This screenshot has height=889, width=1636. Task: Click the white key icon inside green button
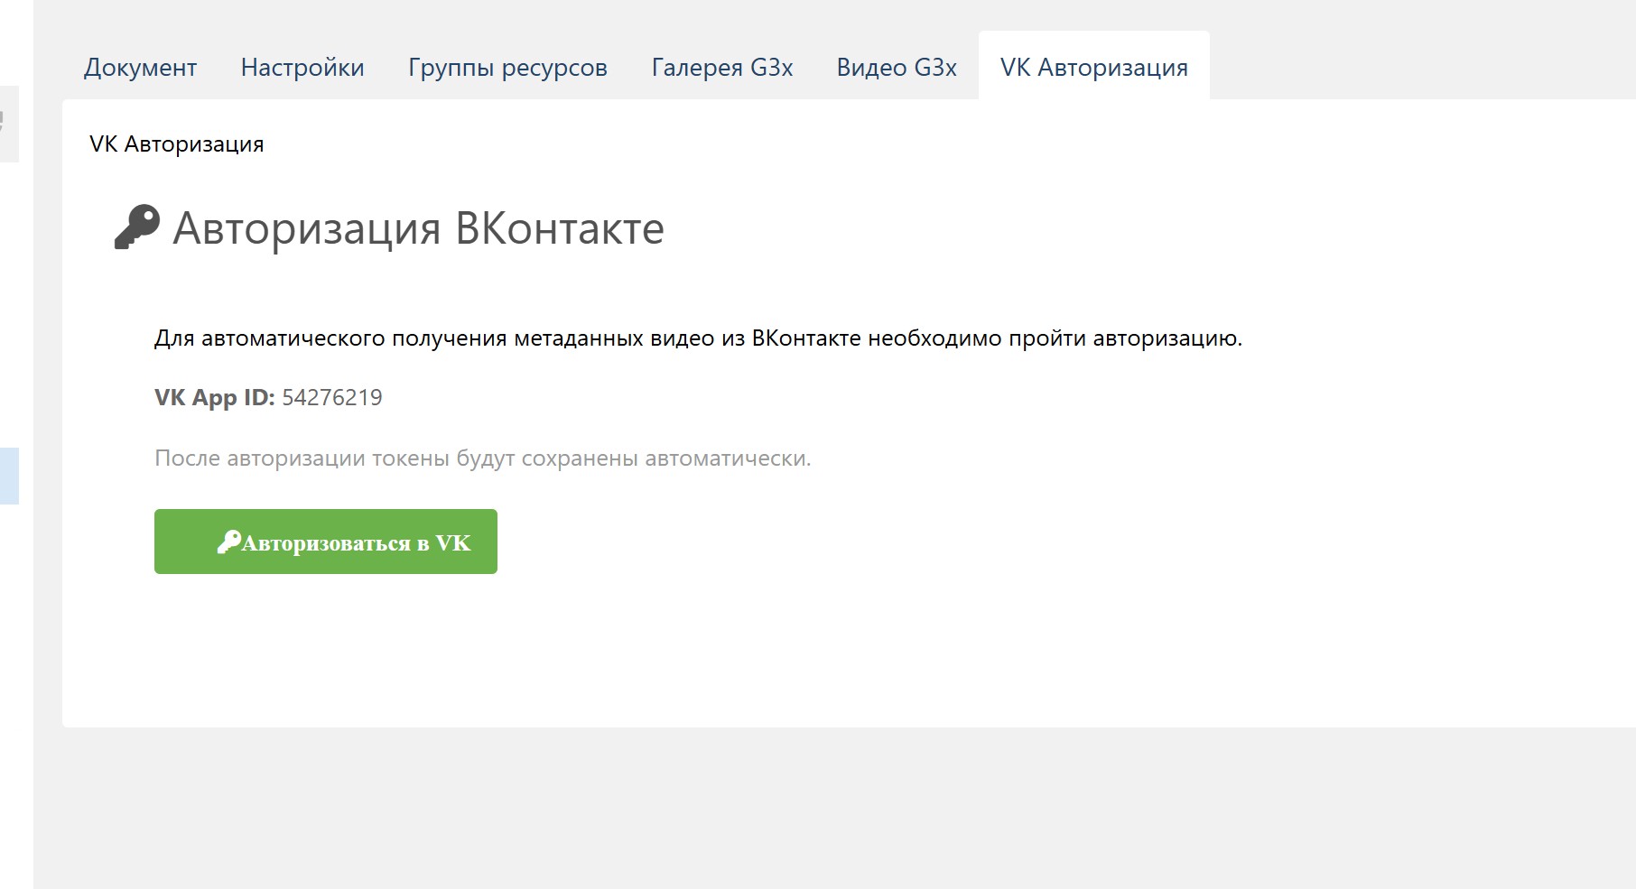228,542
